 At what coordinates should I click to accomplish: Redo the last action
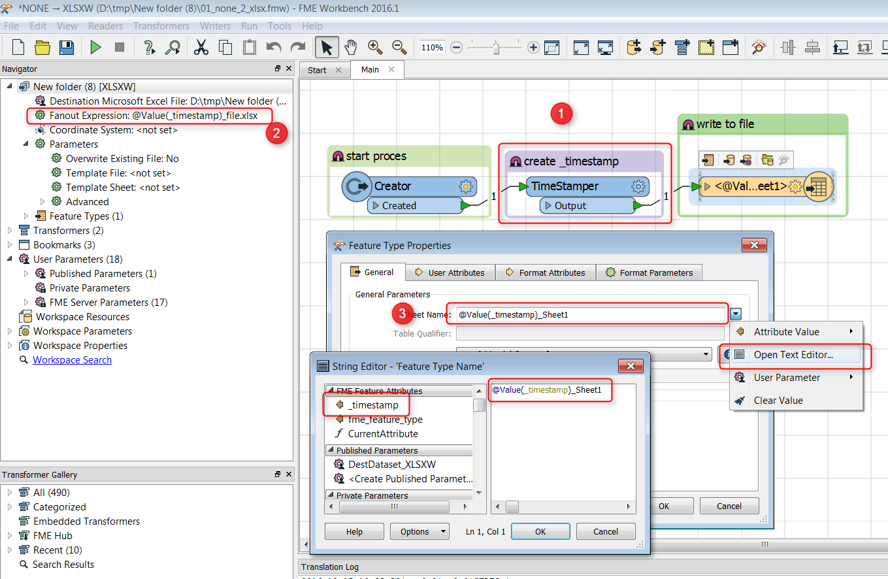tap(298, 48)
